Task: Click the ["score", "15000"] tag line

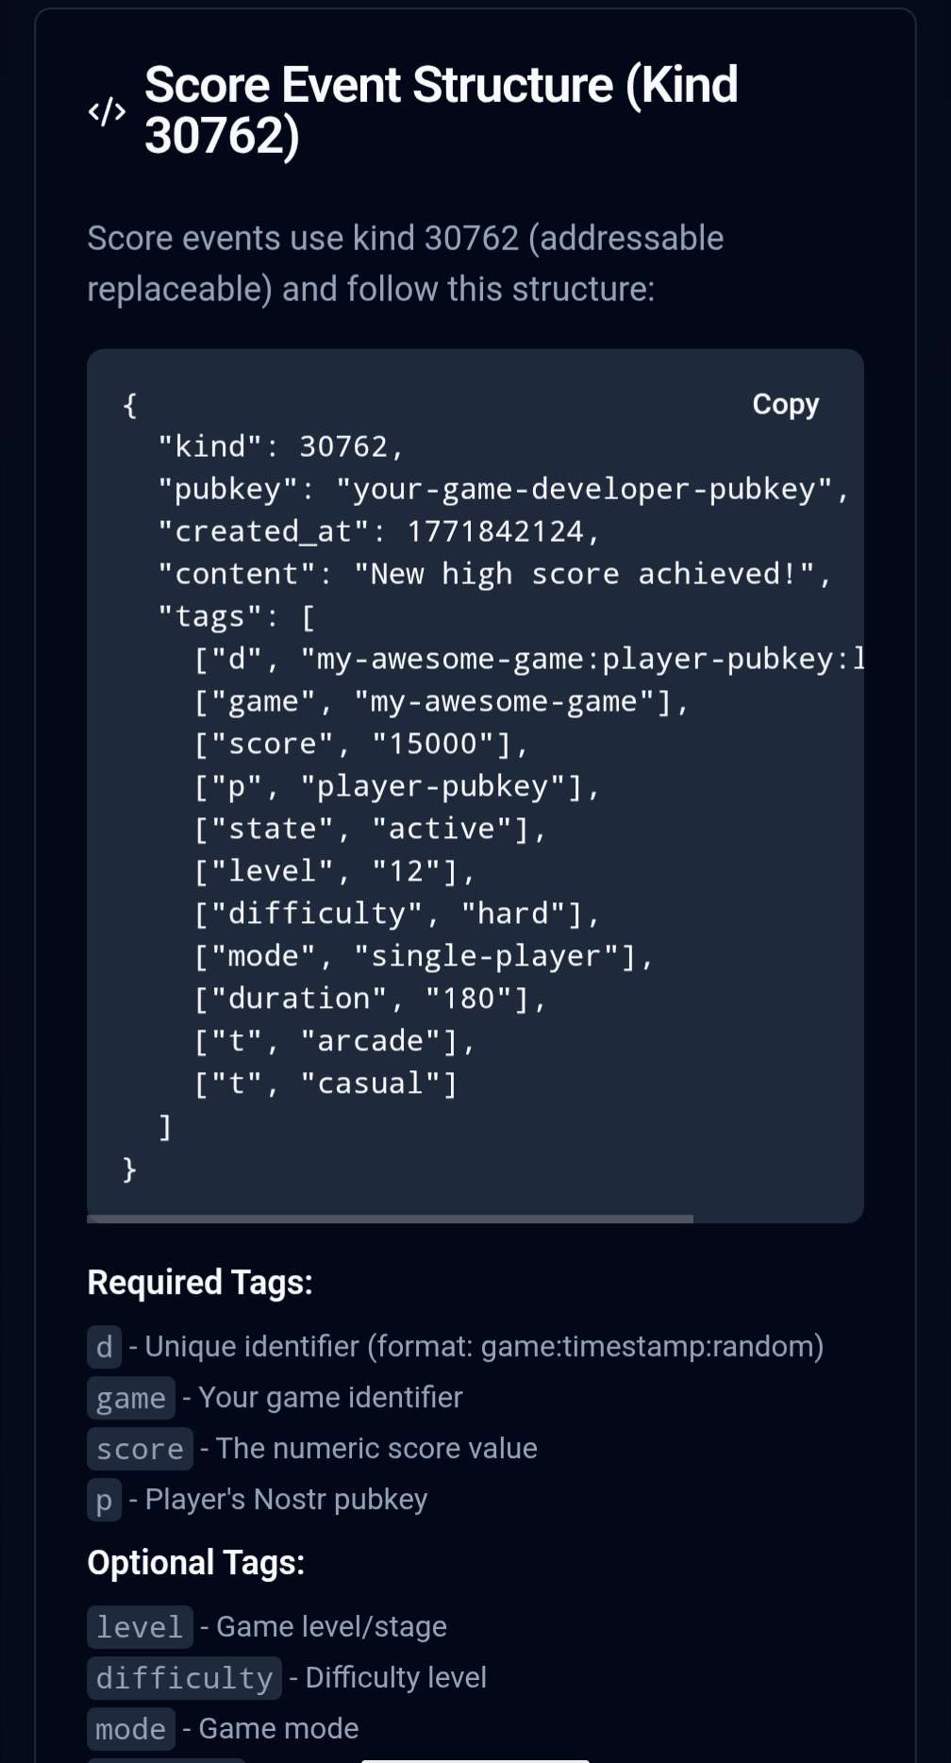Action: 360,744
